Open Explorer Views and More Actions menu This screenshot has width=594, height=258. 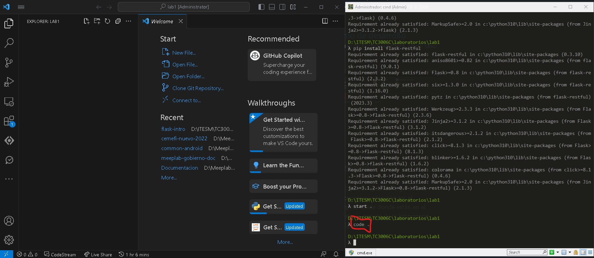[x=128, y=21]
